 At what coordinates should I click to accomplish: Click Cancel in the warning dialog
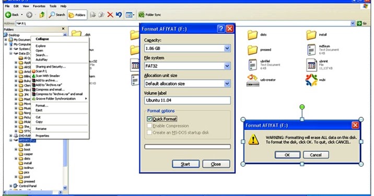[x=316, y=155]
